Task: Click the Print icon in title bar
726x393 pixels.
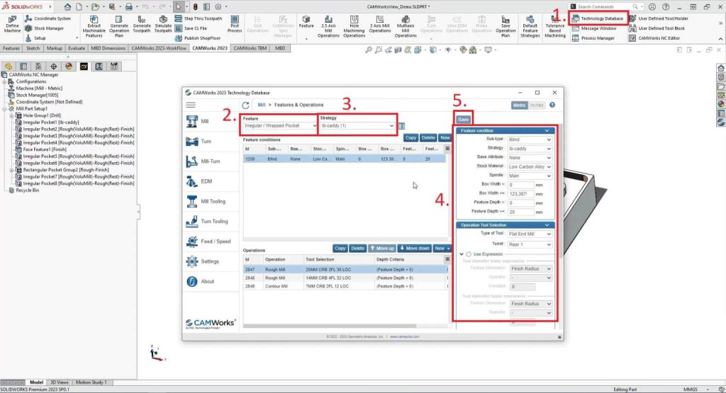Action: coord(129,6)
